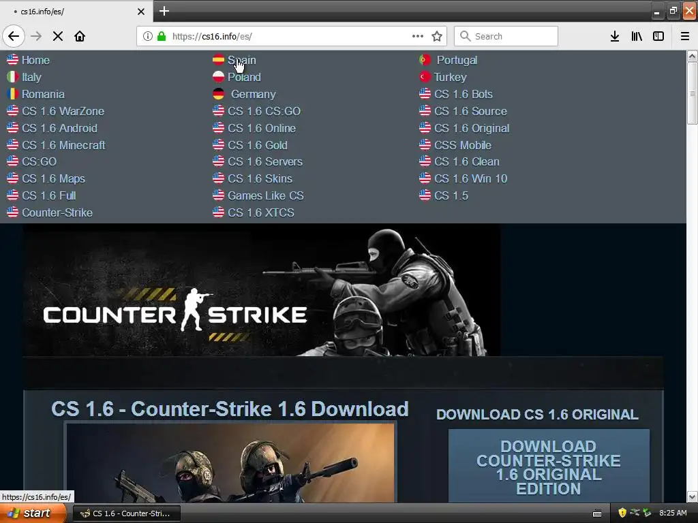Viewport: 698px width, 523px height.
Task: Show site information icon in address bar
Action: (x=148, y=36)
